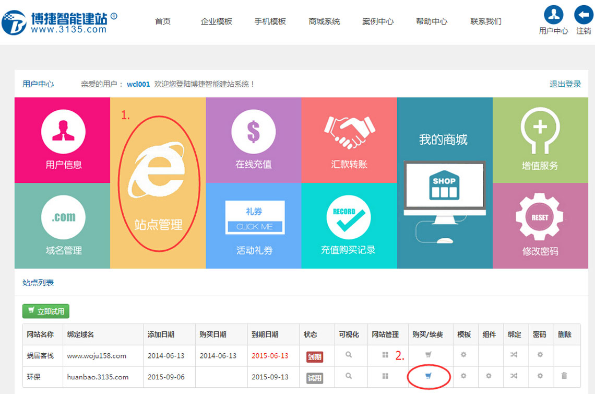Go to 商城系统 in the navigation bar
Image resolution: width=595 pixels, height=394 pixels.
click(x=324, y=21)
